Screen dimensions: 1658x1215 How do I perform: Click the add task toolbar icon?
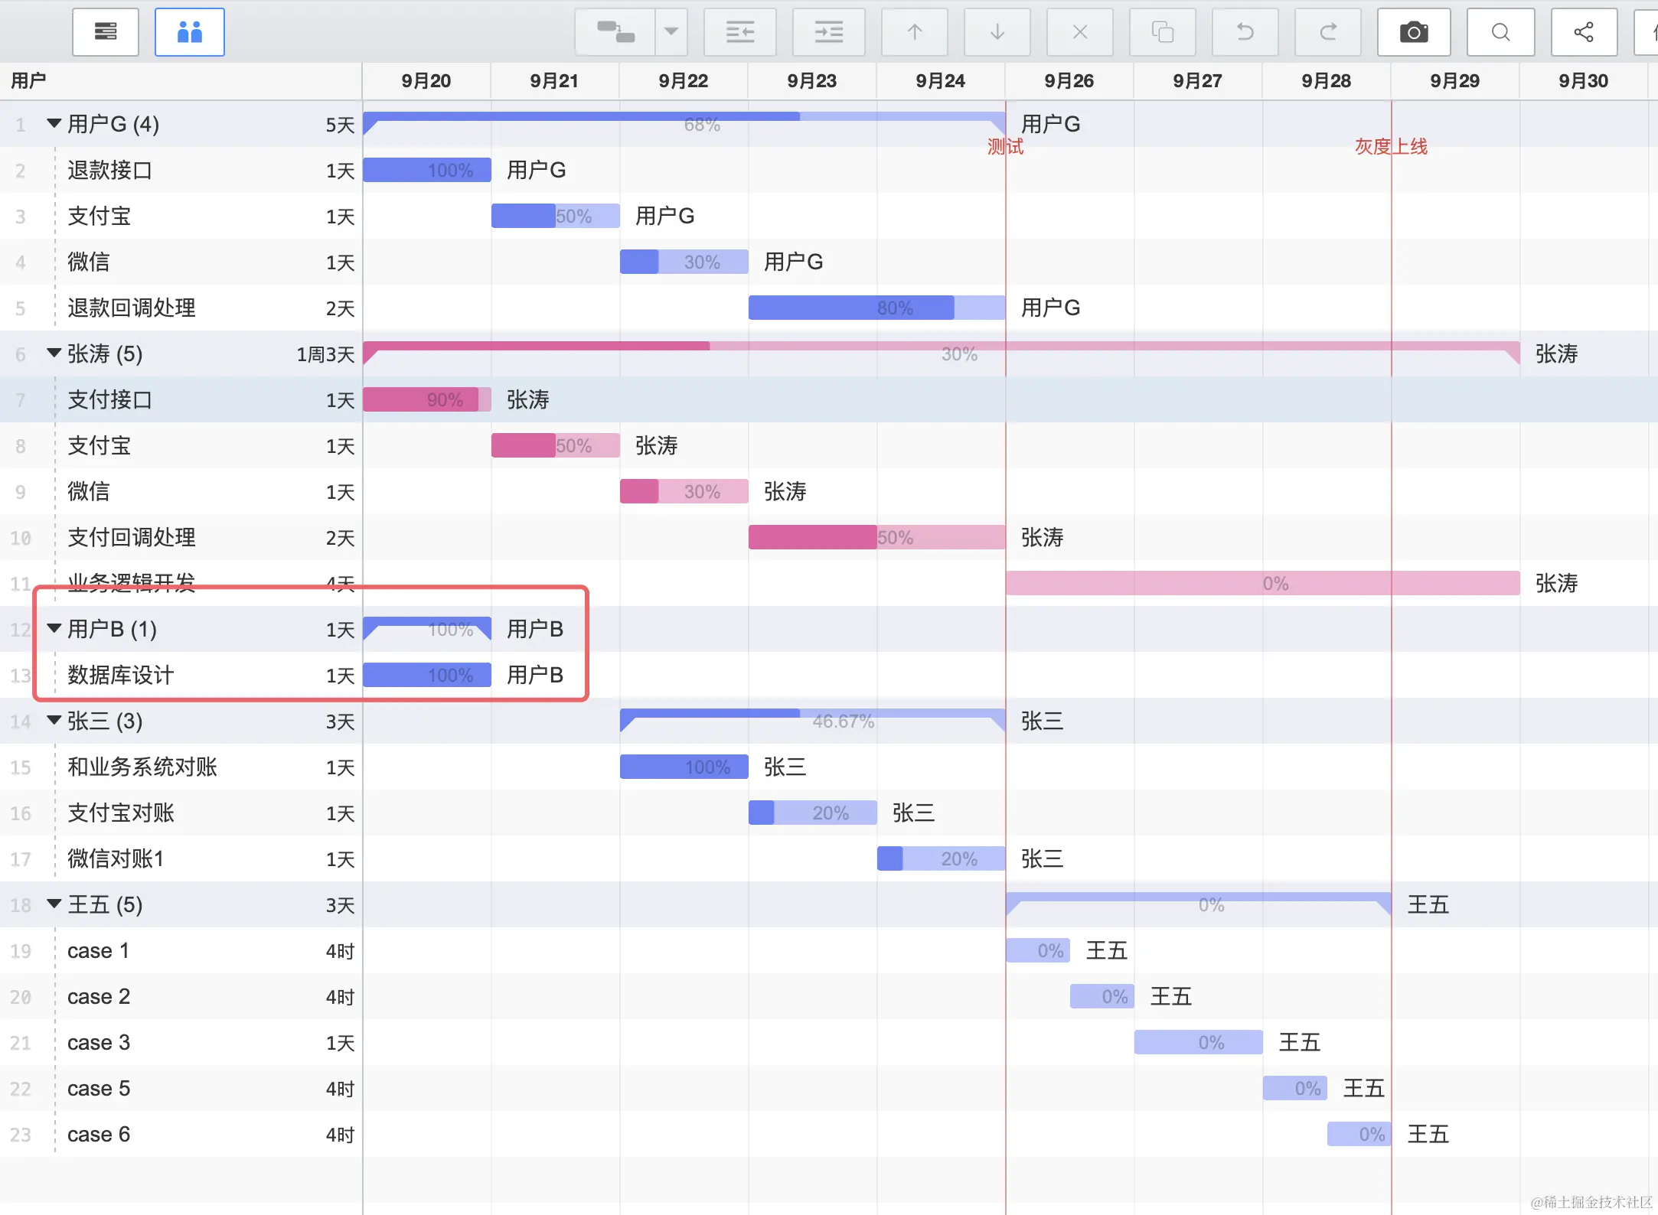pos(615,32)
